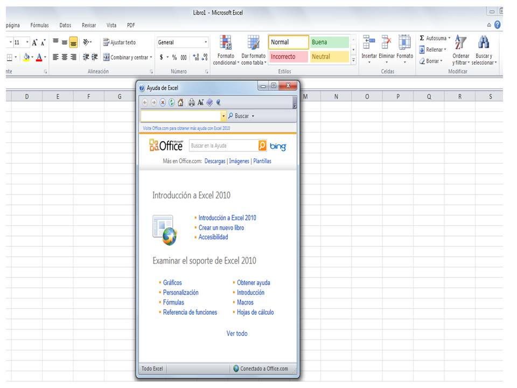This screenshot has height=388, width=517.
Task: Click the Rellenar fill icon
Action: (x=421, y=49)
